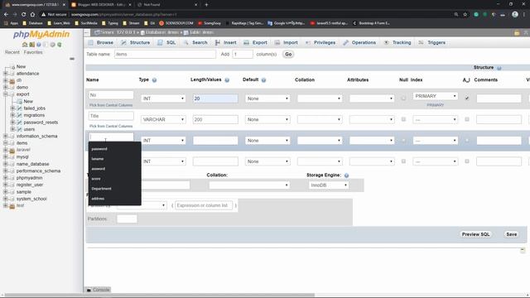
Task: Click the Preview SQL button
Action: pos(475,234)
